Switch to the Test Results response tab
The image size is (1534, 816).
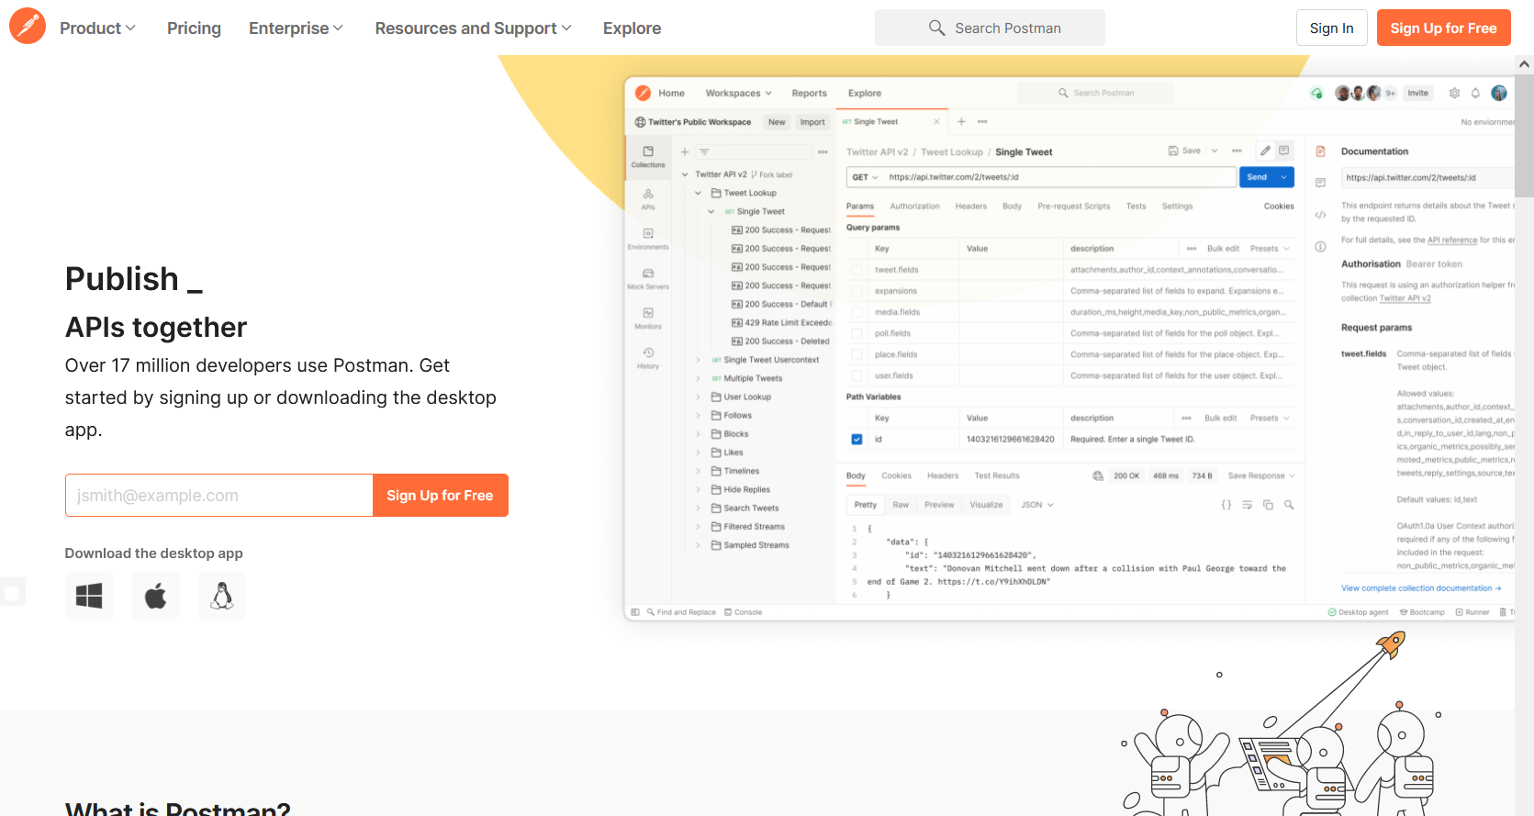[997, 475]
